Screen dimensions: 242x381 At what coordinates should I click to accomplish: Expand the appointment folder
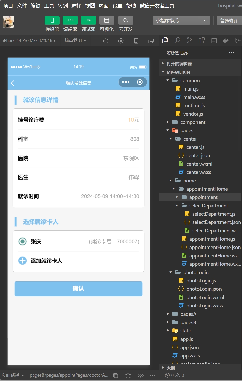coord(200,197)
